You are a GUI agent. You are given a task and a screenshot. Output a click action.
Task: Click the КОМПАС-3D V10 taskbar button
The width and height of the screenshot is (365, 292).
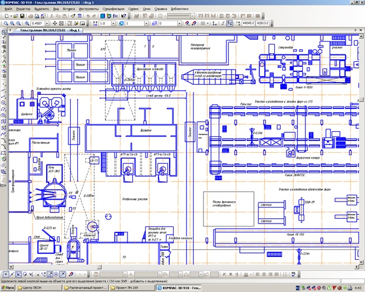[x=179, y=288]
